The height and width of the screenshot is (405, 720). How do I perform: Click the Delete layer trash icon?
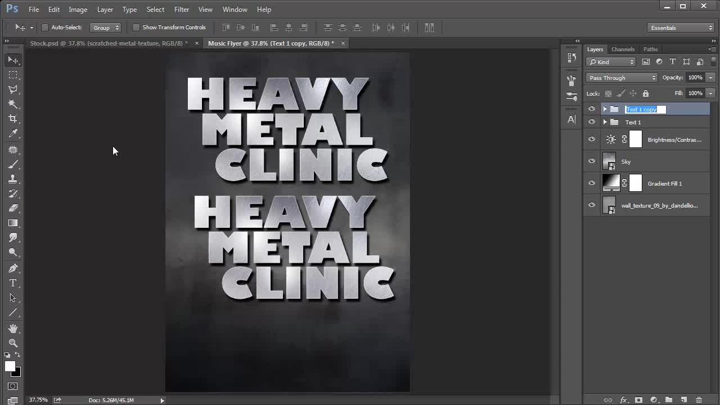pyautogui.click(x=699, y=399)
